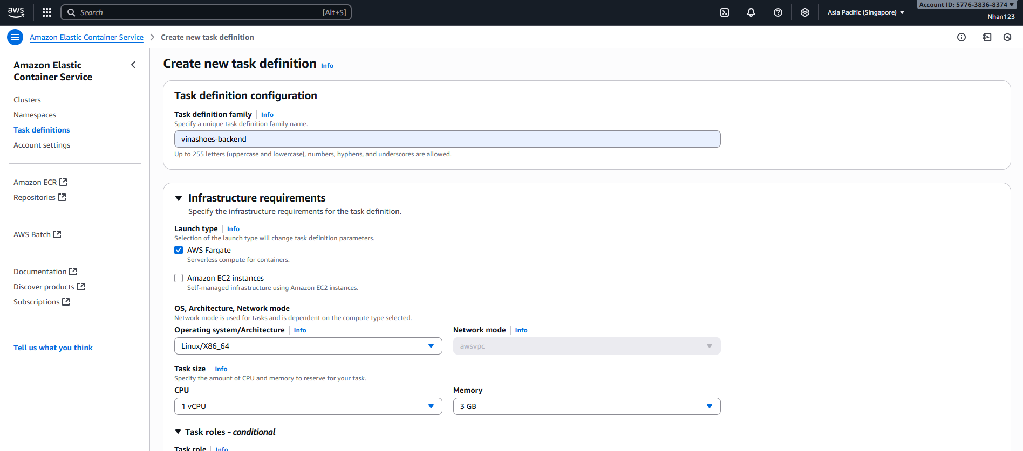This screenshot has width=1023, height=451.
Task: Open the Operating system/Architecture dropdown
Action: (308, 346)
